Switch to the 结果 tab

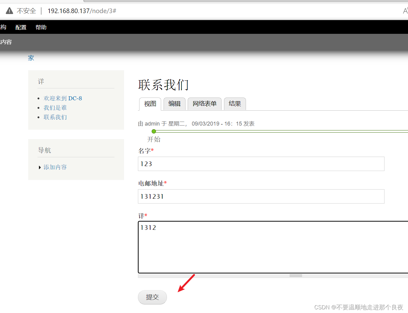pos(235,104)
